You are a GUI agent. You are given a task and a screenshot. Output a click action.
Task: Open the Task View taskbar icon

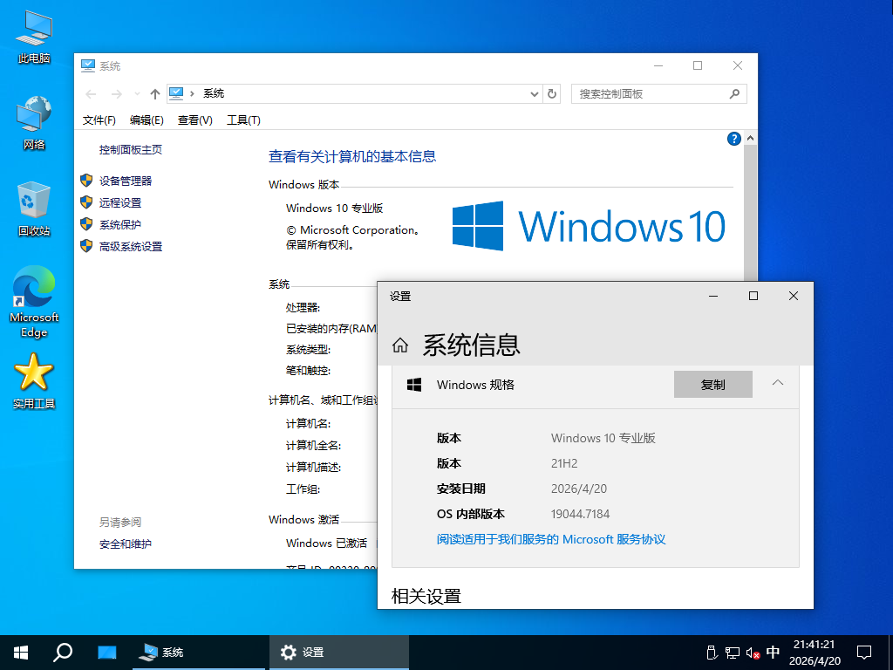(x=106, y=653)
